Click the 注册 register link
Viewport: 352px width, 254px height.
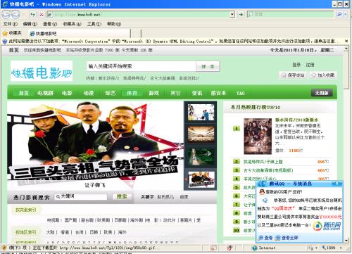[310, 65]
